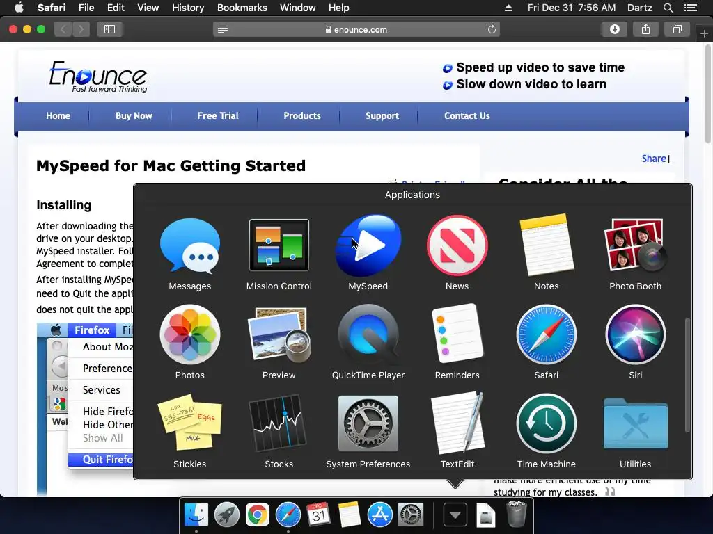This screenshot has height=534, width=713.
Task: Go to the Home page tab
Action: tap(58, 116)
